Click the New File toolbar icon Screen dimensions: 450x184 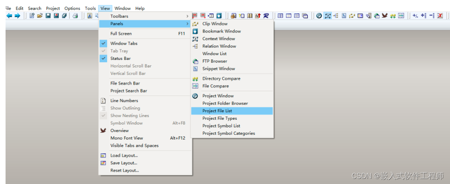32,16
